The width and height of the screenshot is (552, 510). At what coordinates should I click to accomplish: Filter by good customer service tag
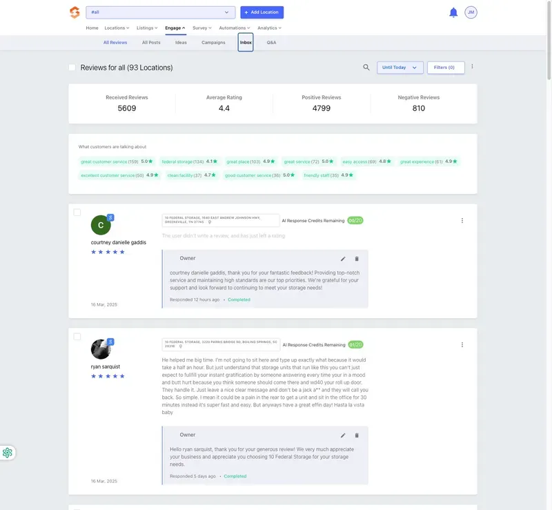click(260, 175)
